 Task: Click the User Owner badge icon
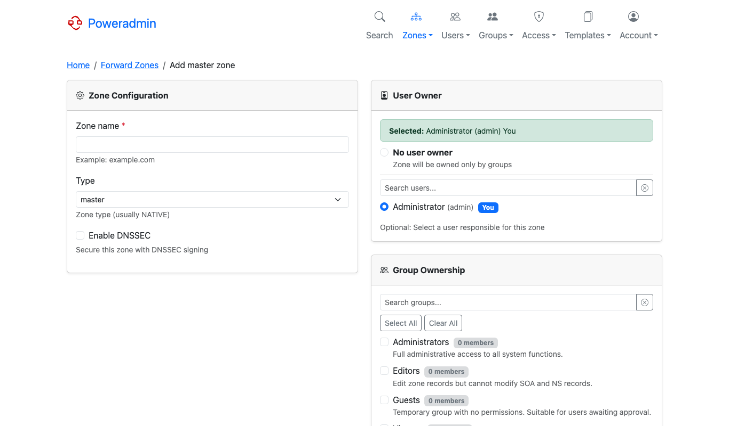384,95
